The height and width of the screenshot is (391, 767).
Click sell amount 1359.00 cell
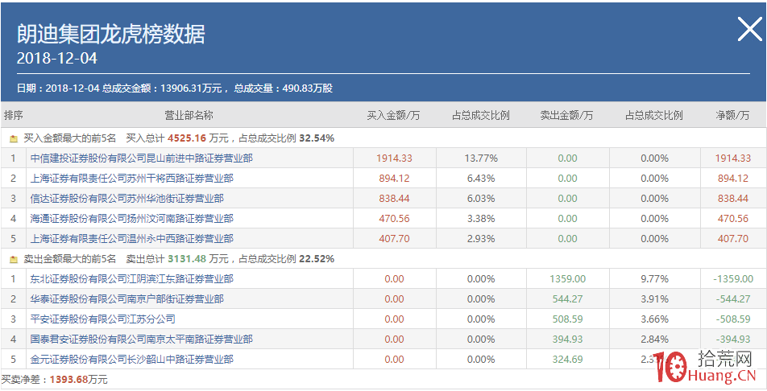pyautogui.click(x=567, y=278)
